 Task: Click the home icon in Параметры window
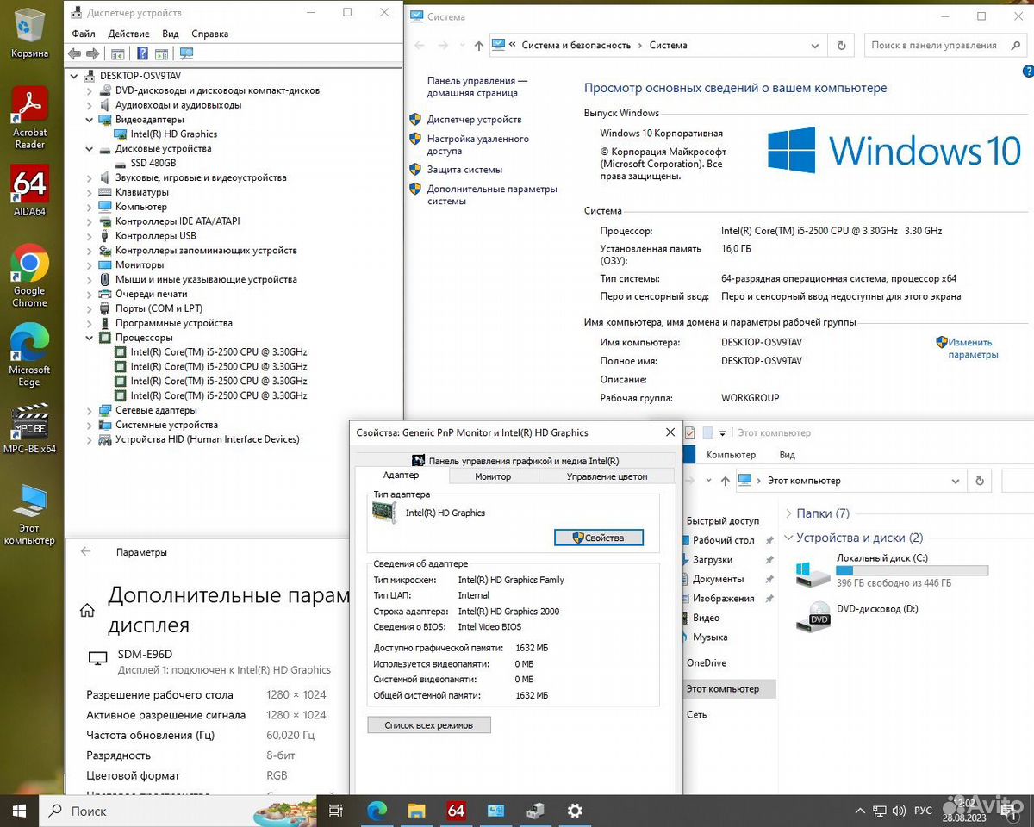coord(87,610)
